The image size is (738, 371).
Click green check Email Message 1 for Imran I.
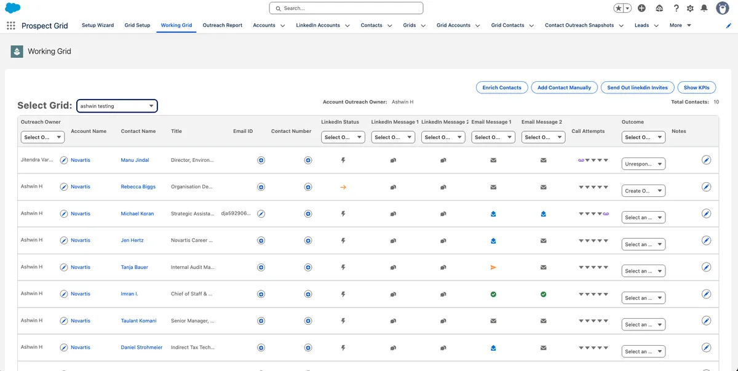coord(493,294)
